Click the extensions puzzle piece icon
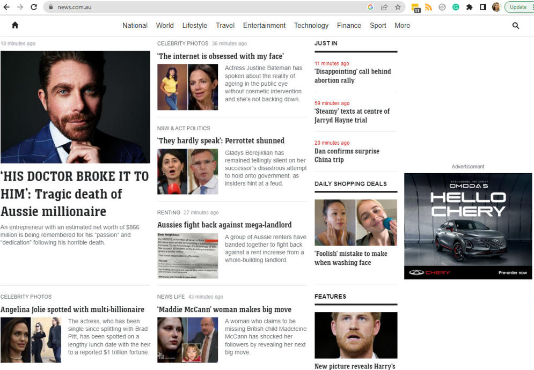Image resolution: width=534 pixels, height=370 pixels. [x=470, y=7]
